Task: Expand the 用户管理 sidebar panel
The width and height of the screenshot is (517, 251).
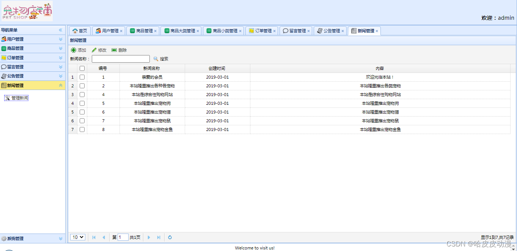Action: pos(61,39)
